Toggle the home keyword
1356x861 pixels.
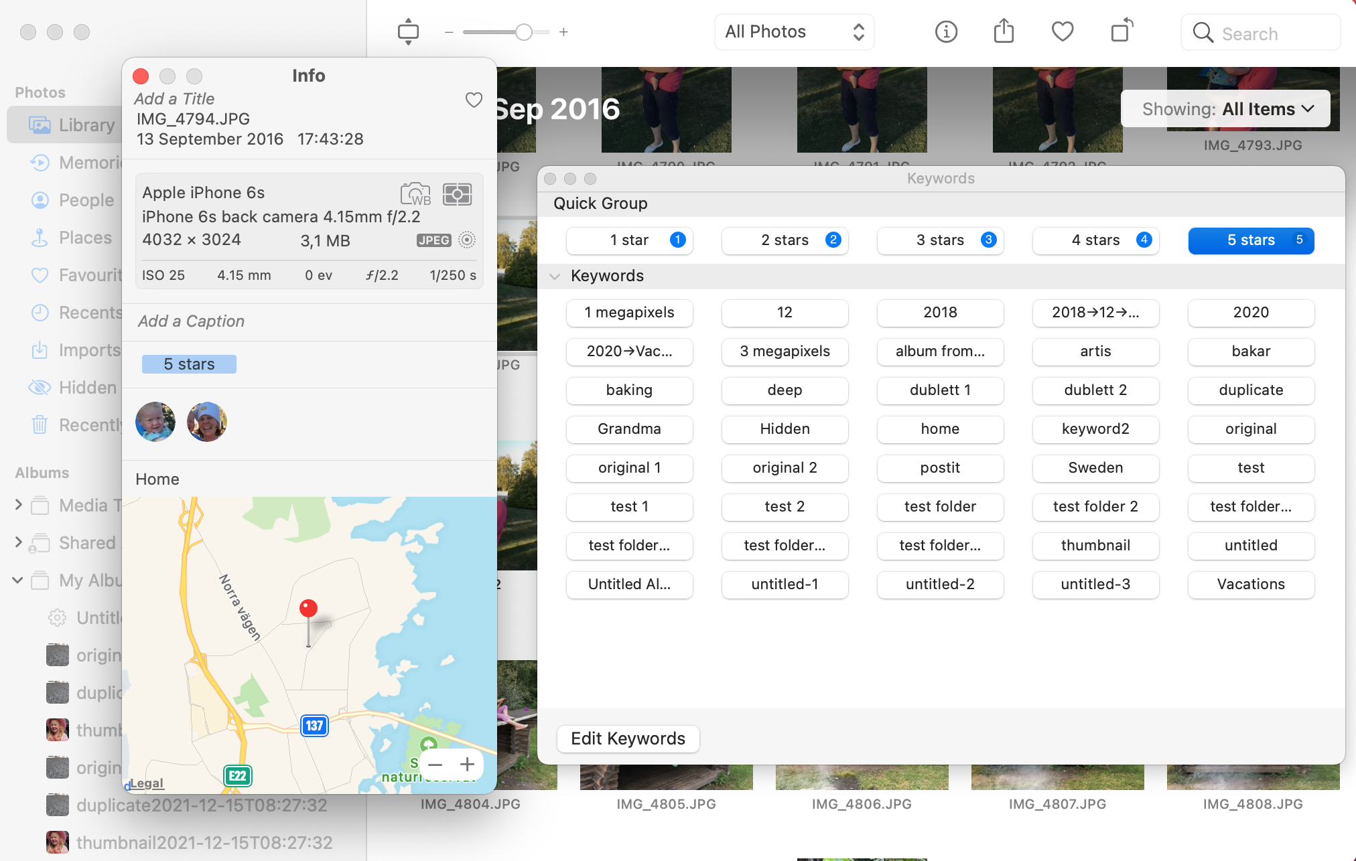[940, 429]
